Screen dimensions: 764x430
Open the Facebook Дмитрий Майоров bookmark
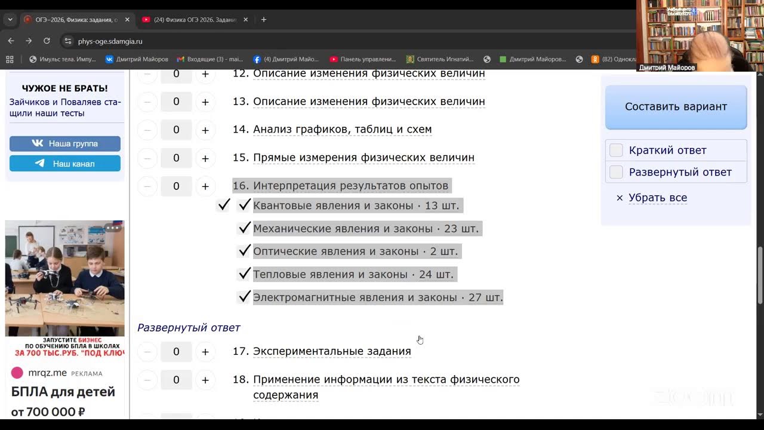point(286,59)
